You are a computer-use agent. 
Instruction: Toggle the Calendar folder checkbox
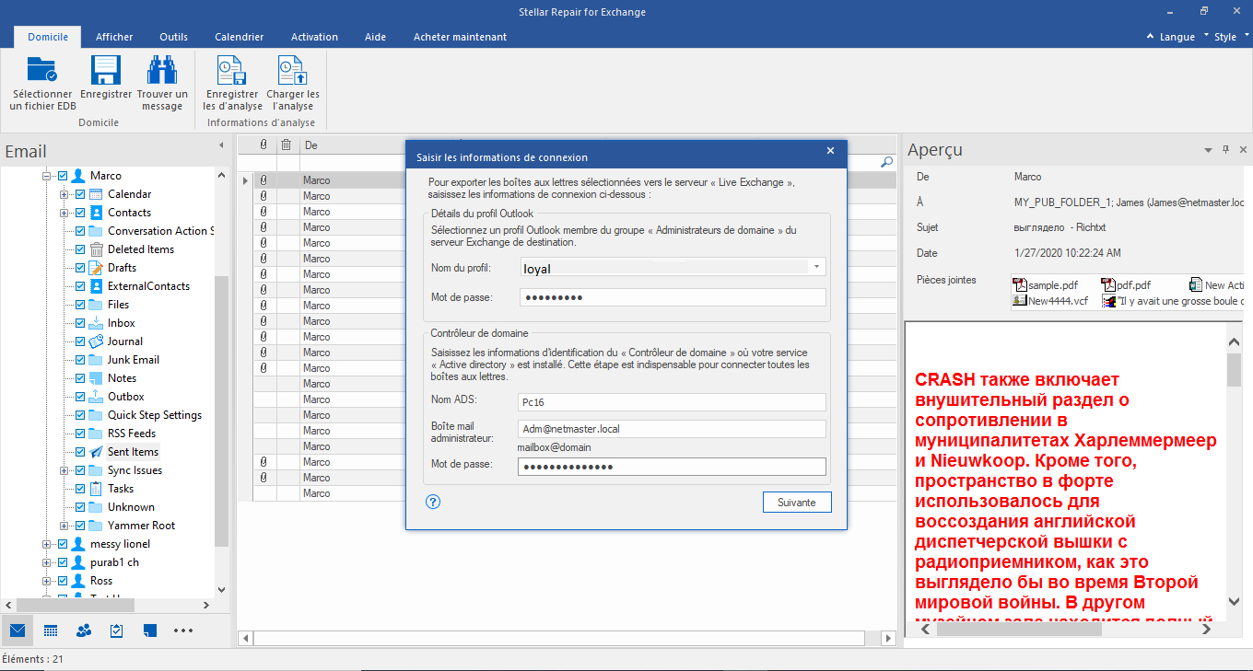pos(80,194)
